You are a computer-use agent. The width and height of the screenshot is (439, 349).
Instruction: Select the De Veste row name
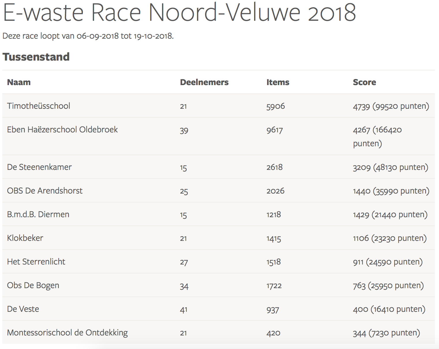pos(23,309)
